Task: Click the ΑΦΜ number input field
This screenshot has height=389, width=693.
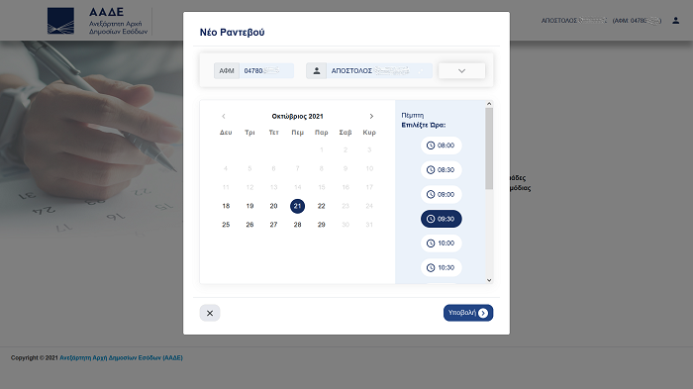Action: pos(266,70)
